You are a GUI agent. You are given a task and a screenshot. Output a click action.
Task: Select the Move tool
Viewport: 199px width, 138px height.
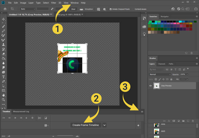(x=3, y=19)
